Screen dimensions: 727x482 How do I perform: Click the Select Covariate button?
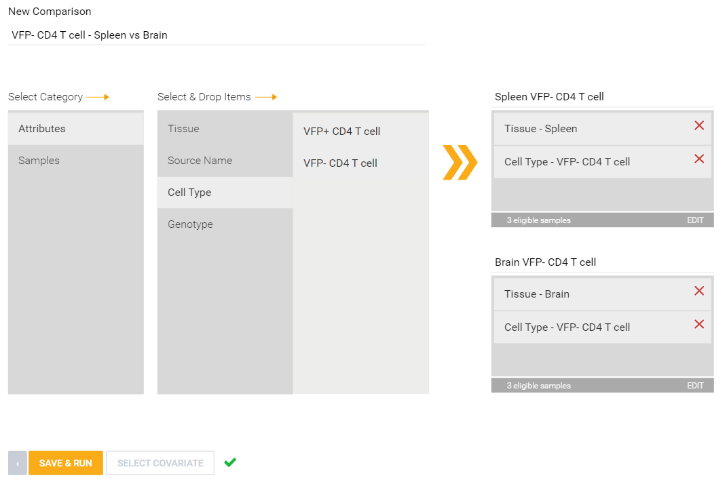coord(160,463)
